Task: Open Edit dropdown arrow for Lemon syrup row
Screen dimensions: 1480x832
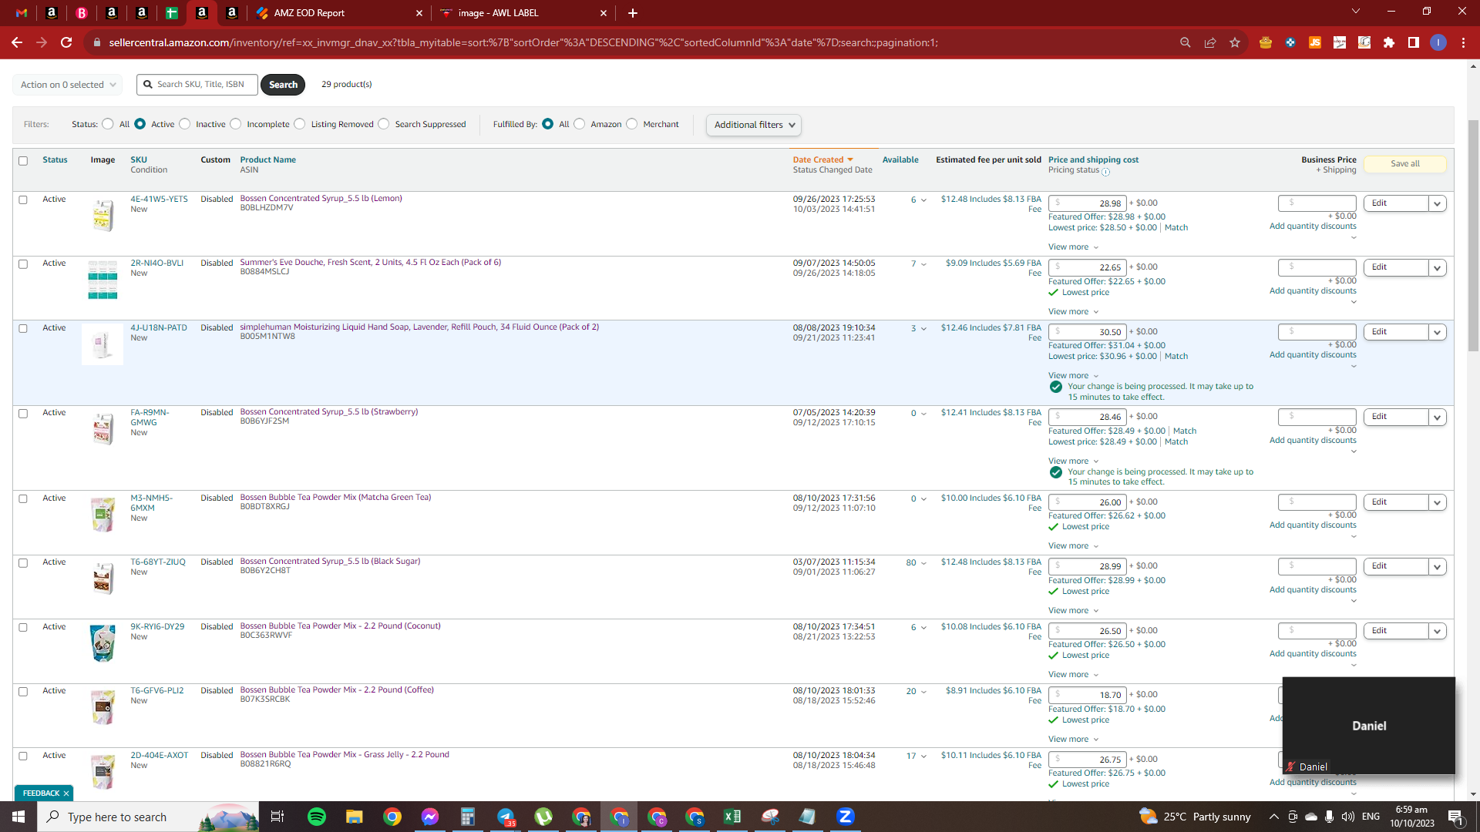Action: tap(1437, 203)
